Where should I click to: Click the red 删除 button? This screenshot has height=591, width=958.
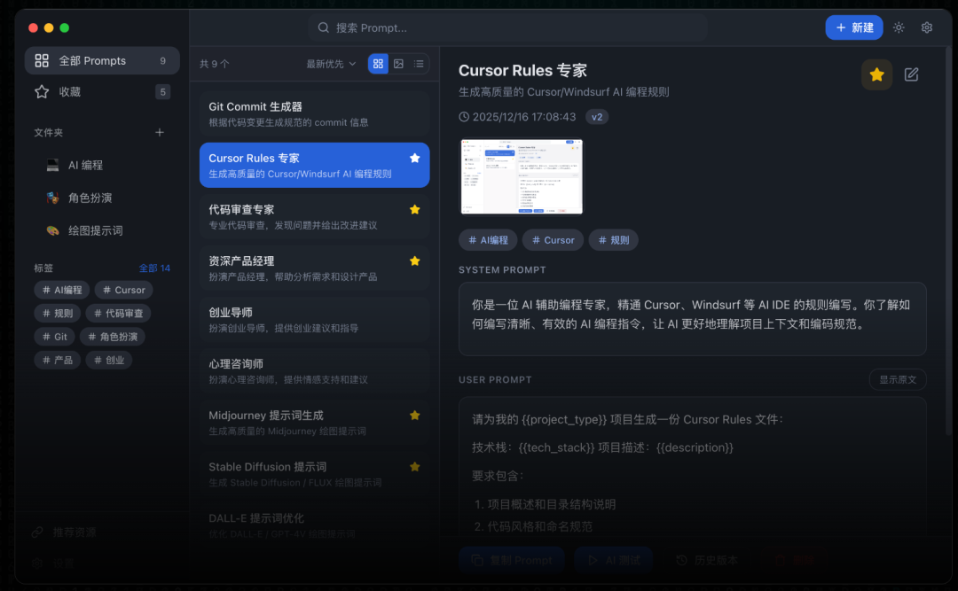(x=795, y=560)
